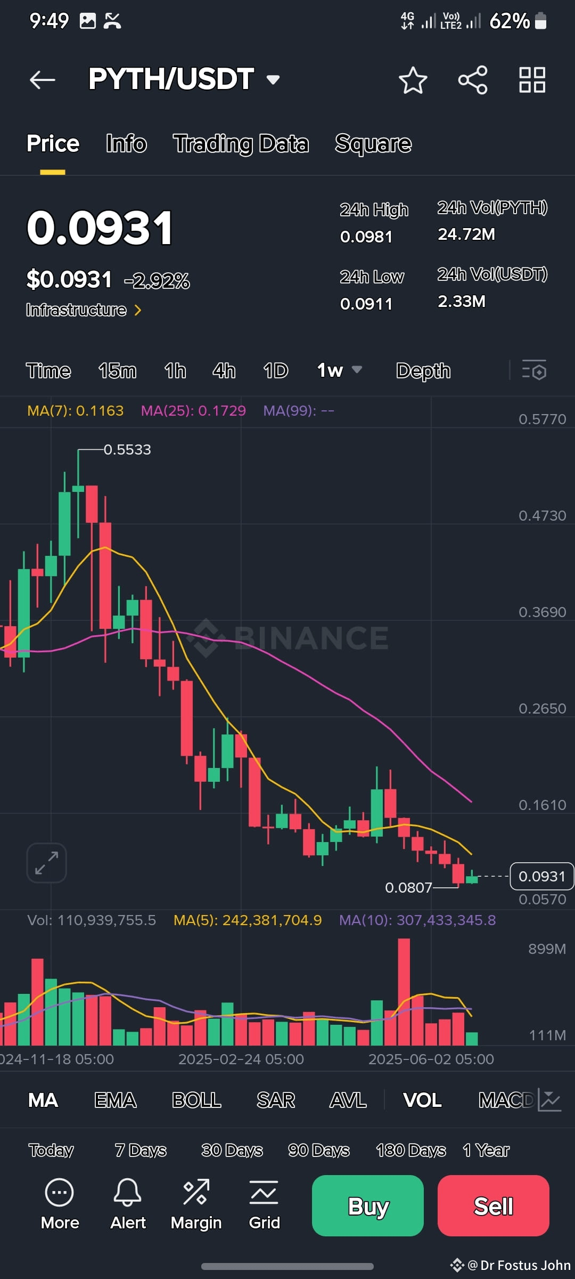The image size is (575, 1279).
Task: Switch to the Trading Data tab
Action: point(241,143)
